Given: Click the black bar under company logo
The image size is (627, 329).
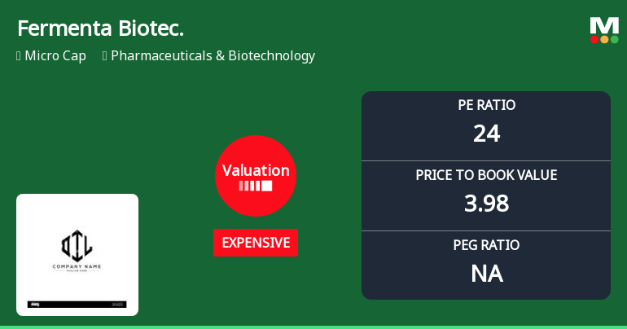Looking at the screenshot, I should pos(77,305).
